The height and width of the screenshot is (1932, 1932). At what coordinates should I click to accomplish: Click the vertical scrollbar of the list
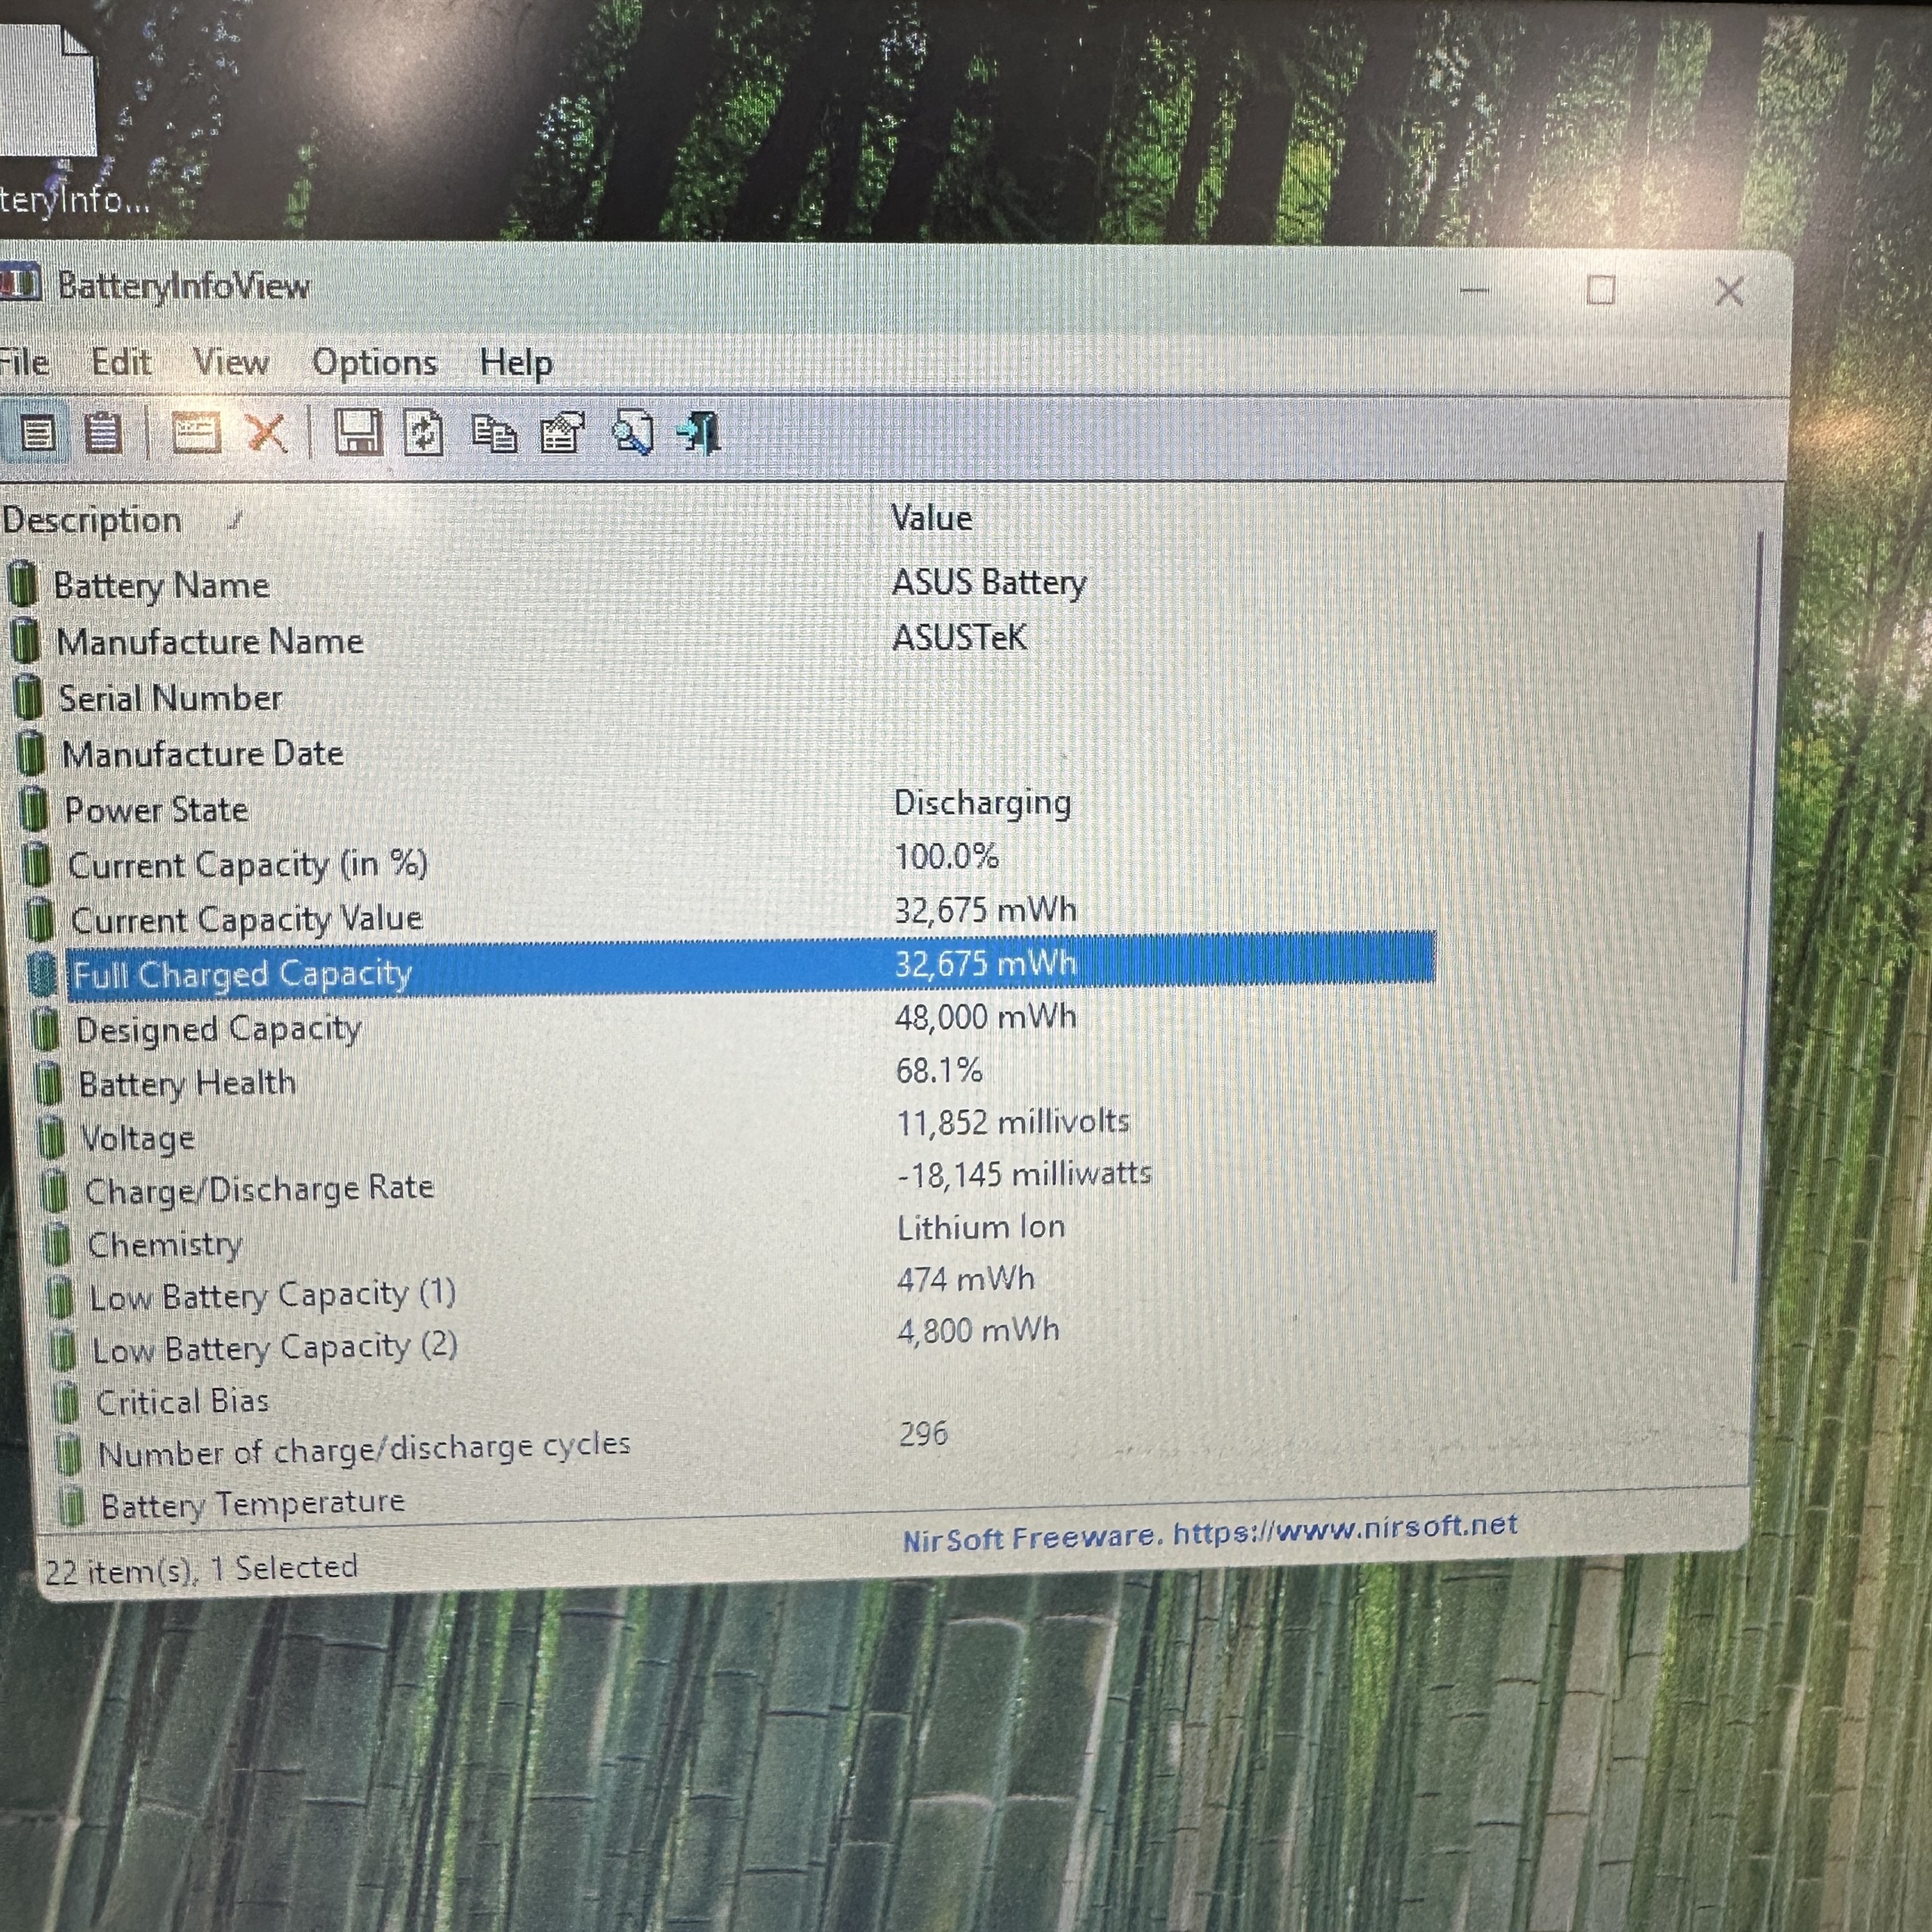1749,900
